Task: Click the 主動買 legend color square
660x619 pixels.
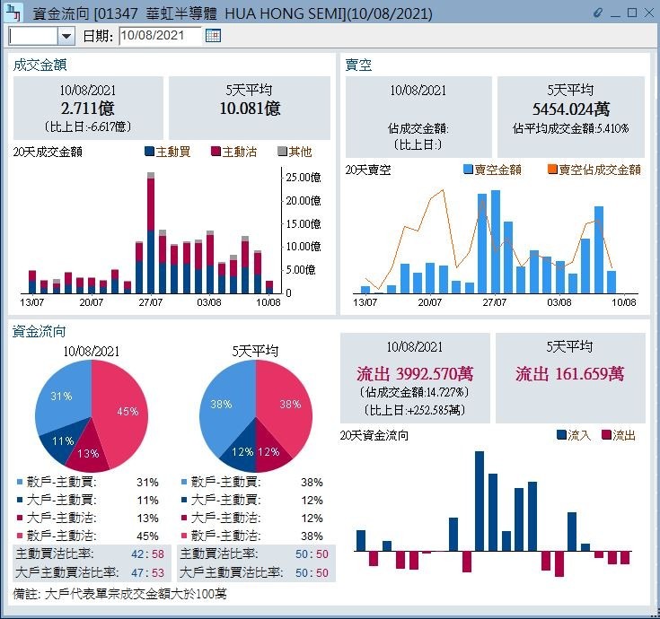Action: (x=149, y=152)
